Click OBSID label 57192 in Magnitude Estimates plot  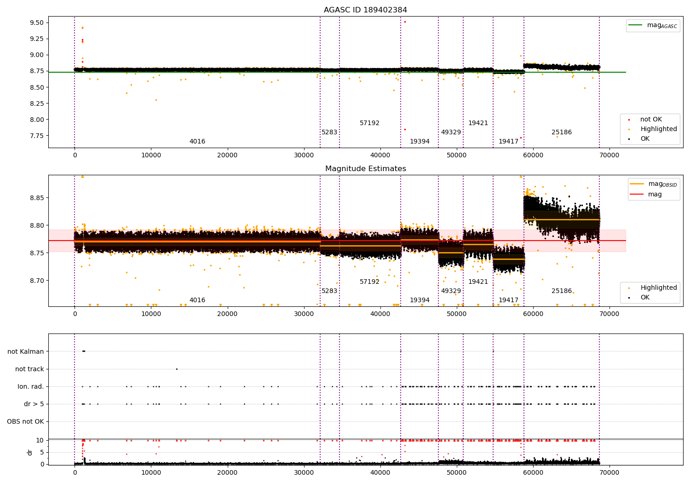tap(369, 282)
